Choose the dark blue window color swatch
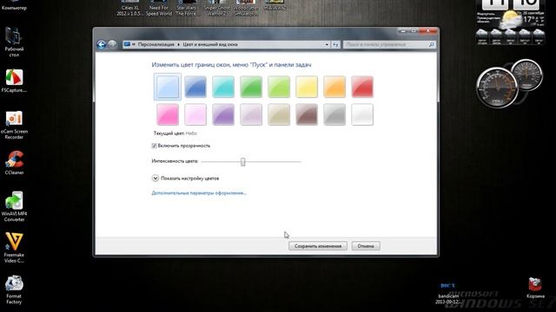 coord(195,87)
